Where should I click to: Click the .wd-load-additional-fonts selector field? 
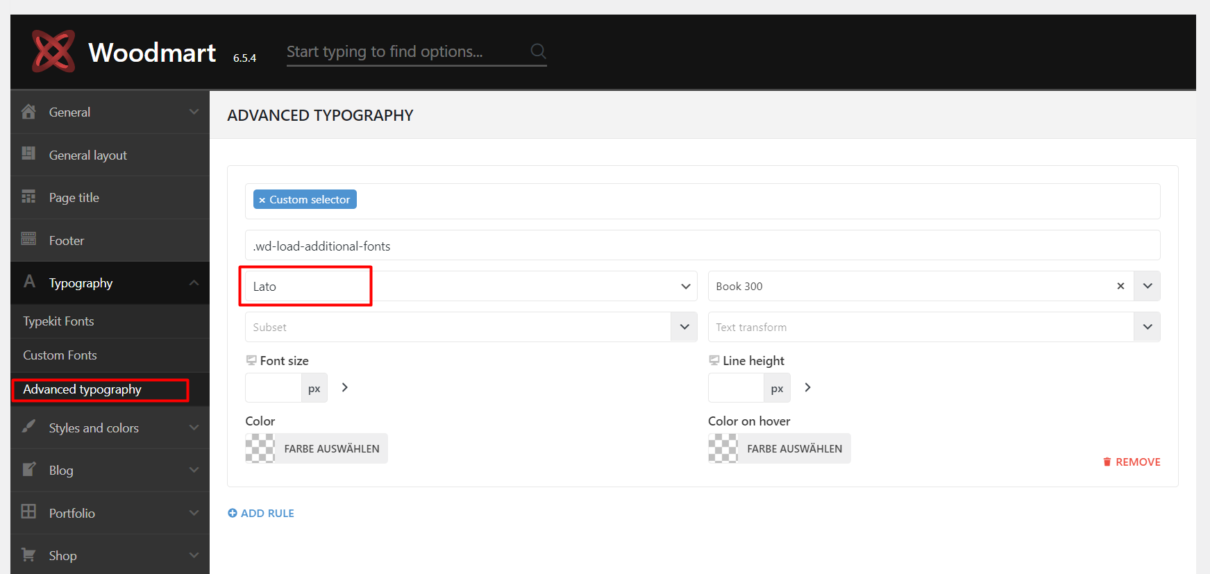pyautogui.click(x=703, y=246)
